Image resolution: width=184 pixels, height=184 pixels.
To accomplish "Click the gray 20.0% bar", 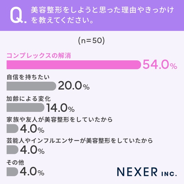I will pos(31,86).
